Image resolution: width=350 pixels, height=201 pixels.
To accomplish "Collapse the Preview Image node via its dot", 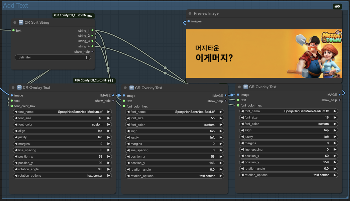I will [190, 13].
